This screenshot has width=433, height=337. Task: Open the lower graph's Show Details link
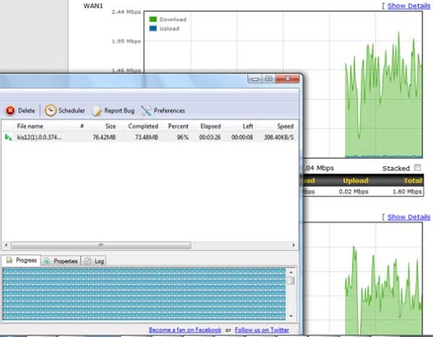[408, 217]
